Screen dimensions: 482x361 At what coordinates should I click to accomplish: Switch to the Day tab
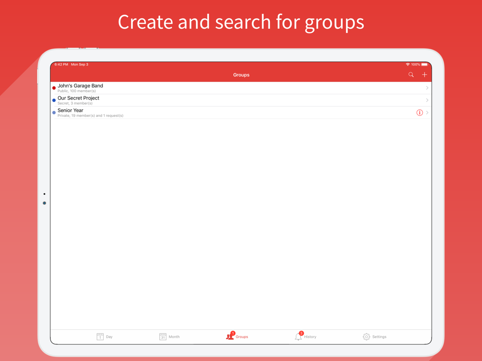[x=105, y=337]
